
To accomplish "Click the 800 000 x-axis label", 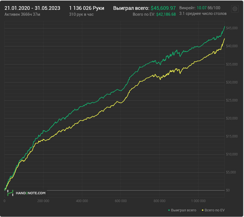I will click(159, 201).
